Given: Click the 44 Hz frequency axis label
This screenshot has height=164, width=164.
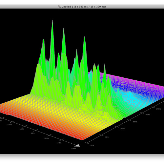Looking at the screenshot, I should pos(107,137).
